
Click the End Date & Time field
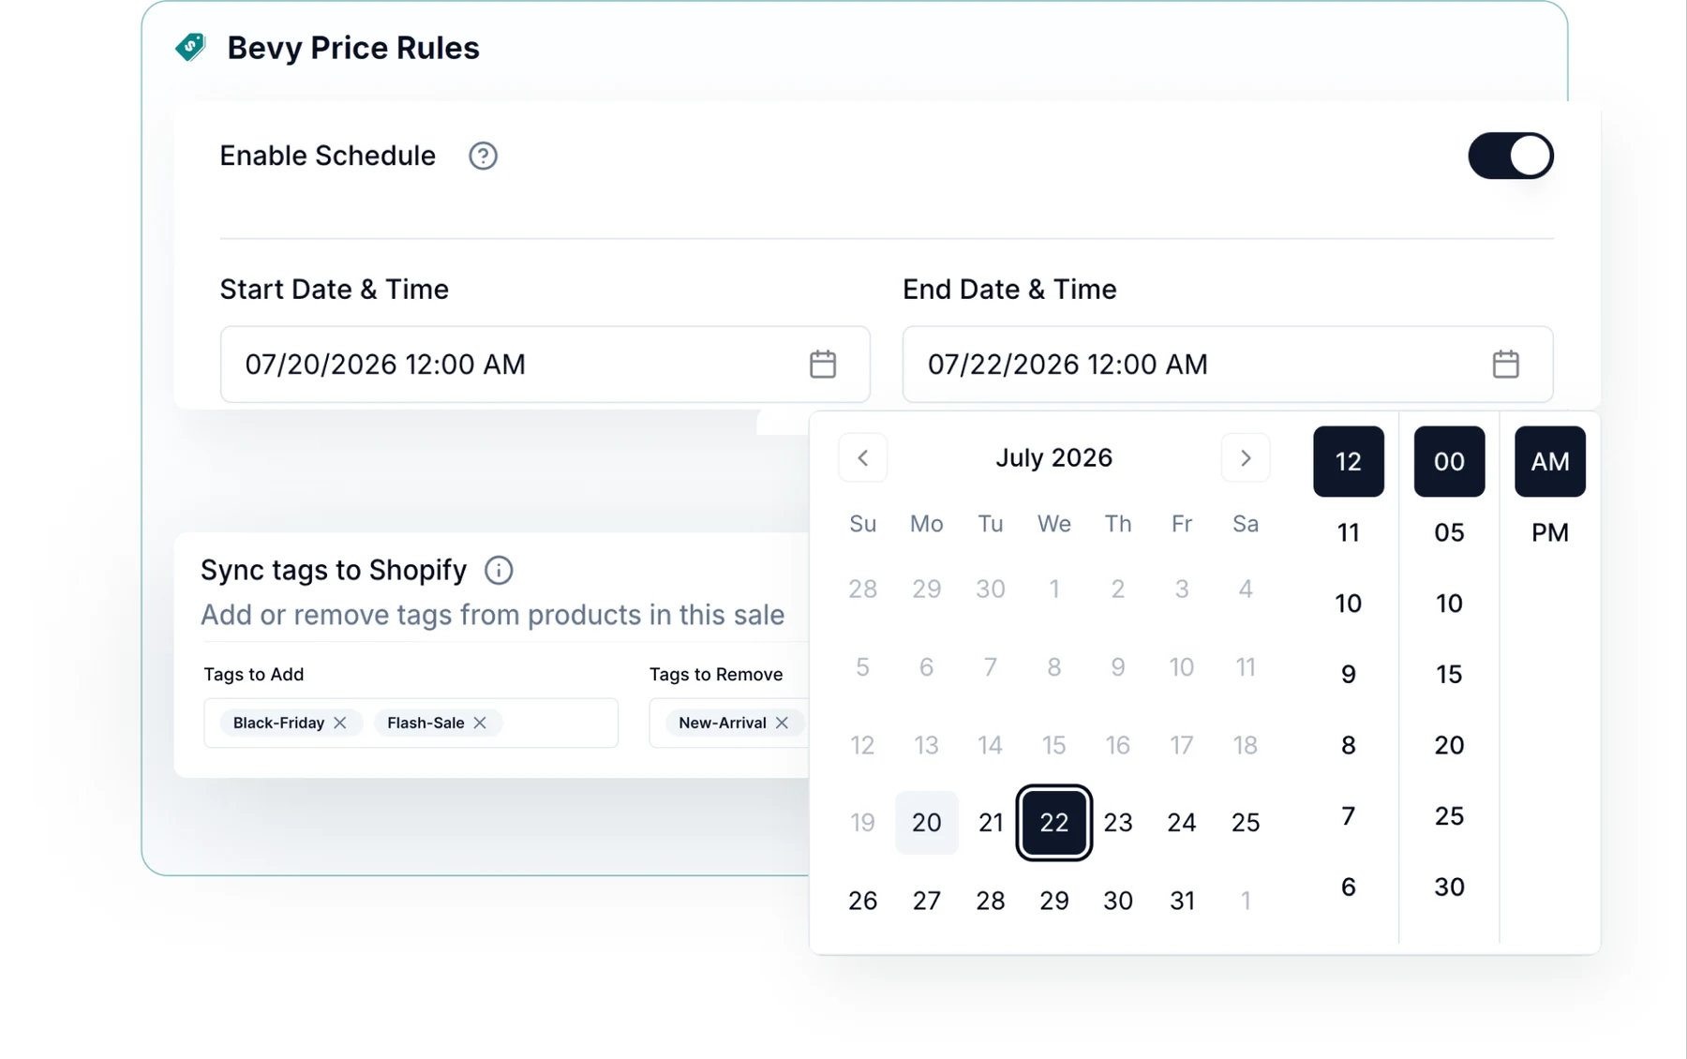tap(1227, 365)
